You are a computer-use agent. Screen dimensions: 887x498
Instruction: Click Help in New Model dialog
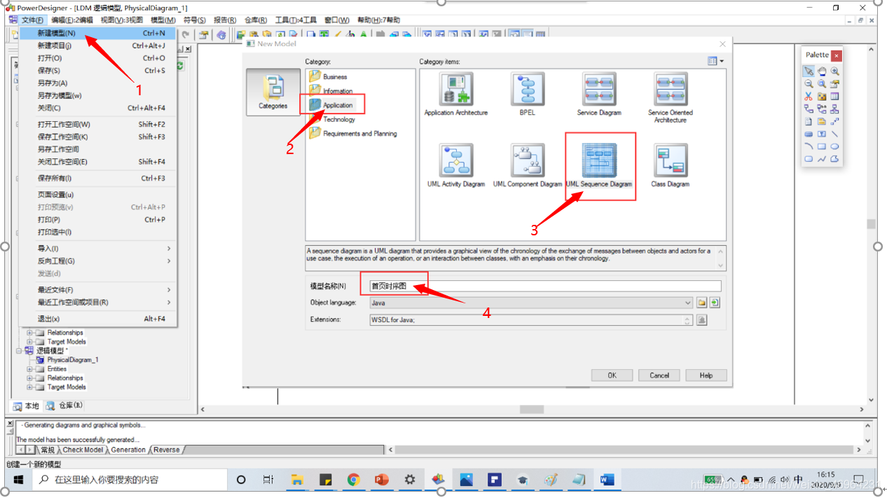(x=706, y=375)
